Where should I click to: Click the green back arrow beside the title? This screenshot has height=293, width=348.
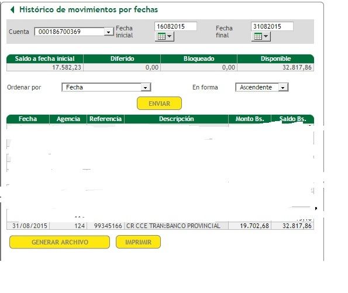12,9
